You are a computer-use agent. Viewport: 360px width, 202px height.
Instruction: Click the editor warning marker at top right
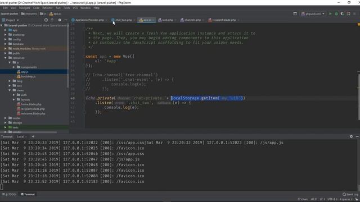[359, 24]
